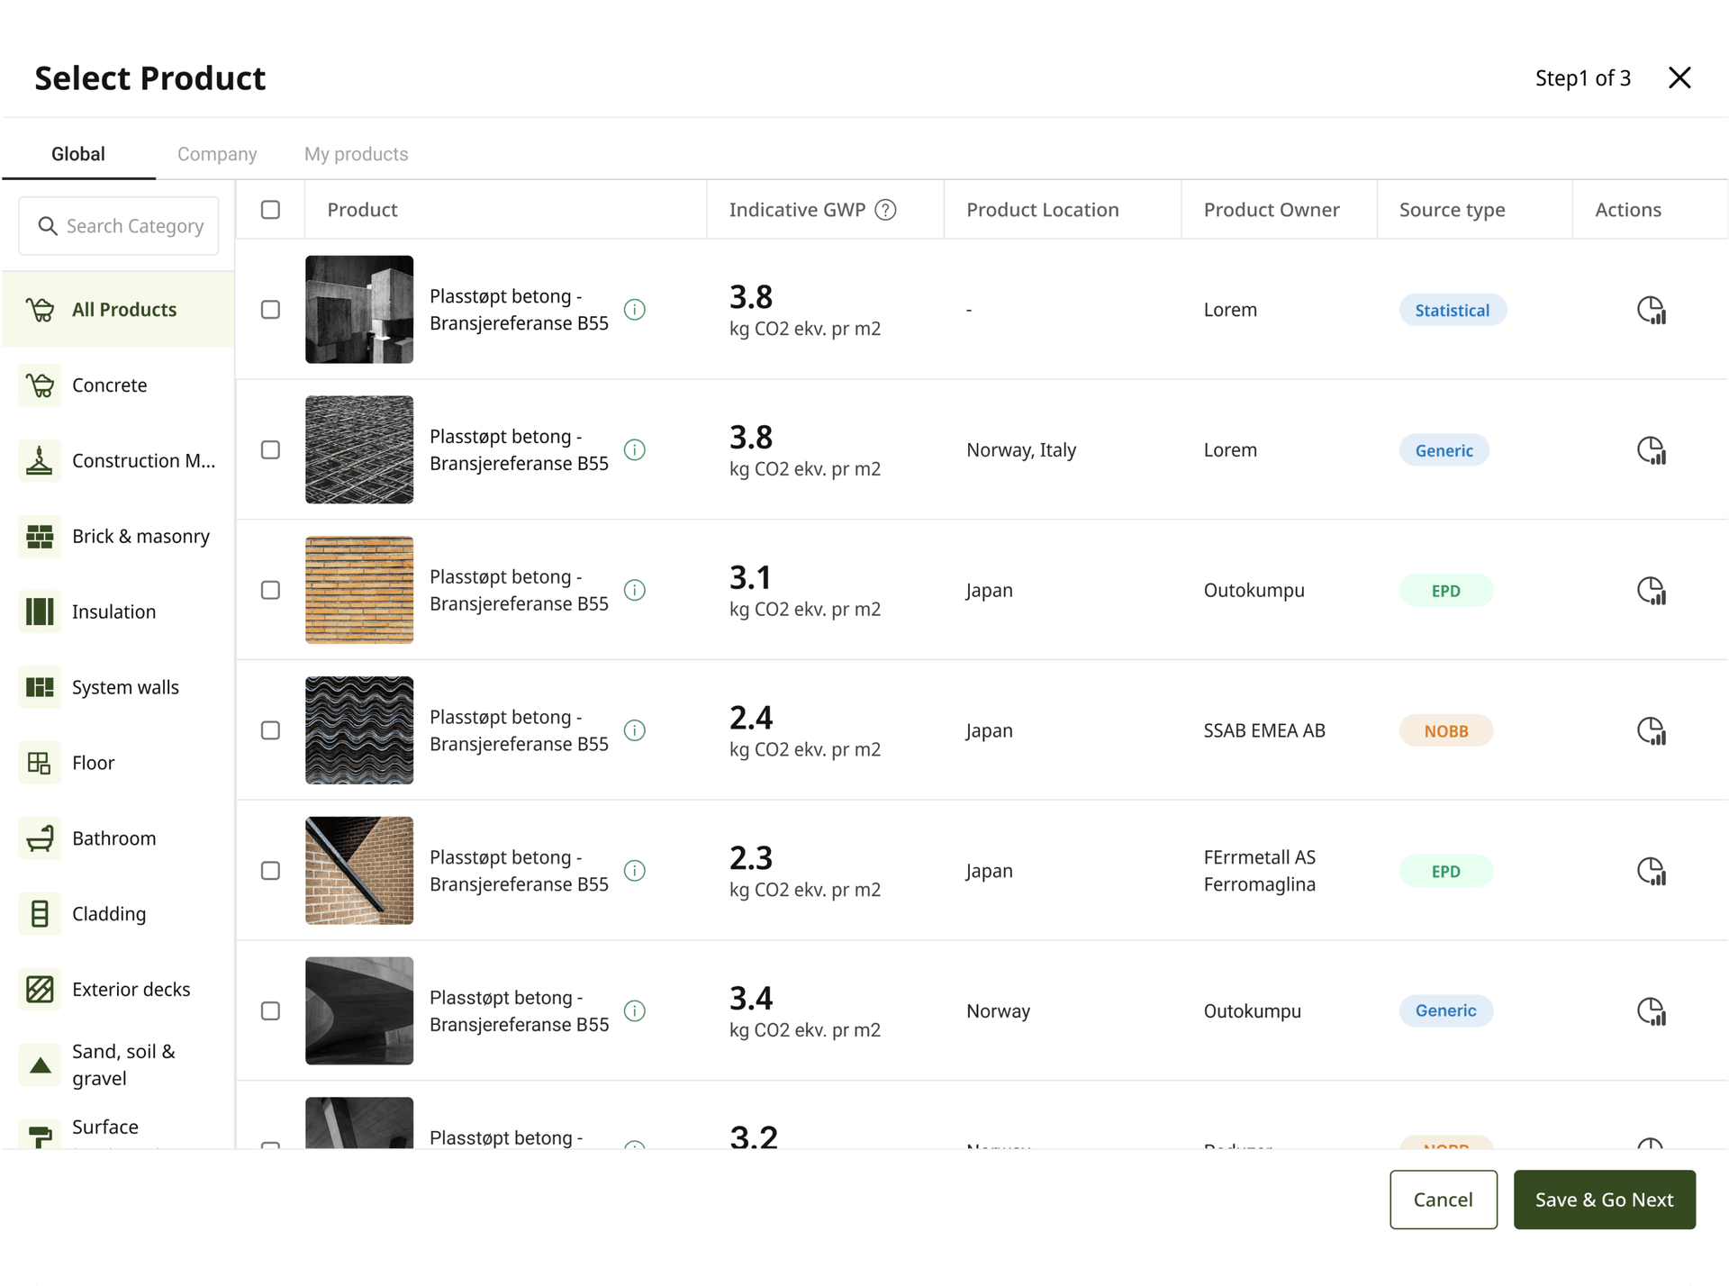This screenshot has width=1729, height=1286.
Task: Open the chart action icon in the 3.1 GWP row
Action: tap(1651, 591)
